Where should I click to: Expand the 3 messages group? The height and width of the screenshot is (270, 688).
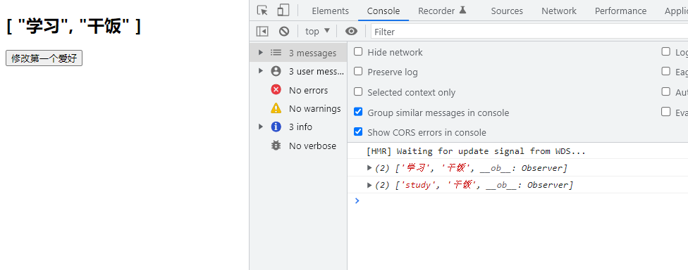coord(261,53)
